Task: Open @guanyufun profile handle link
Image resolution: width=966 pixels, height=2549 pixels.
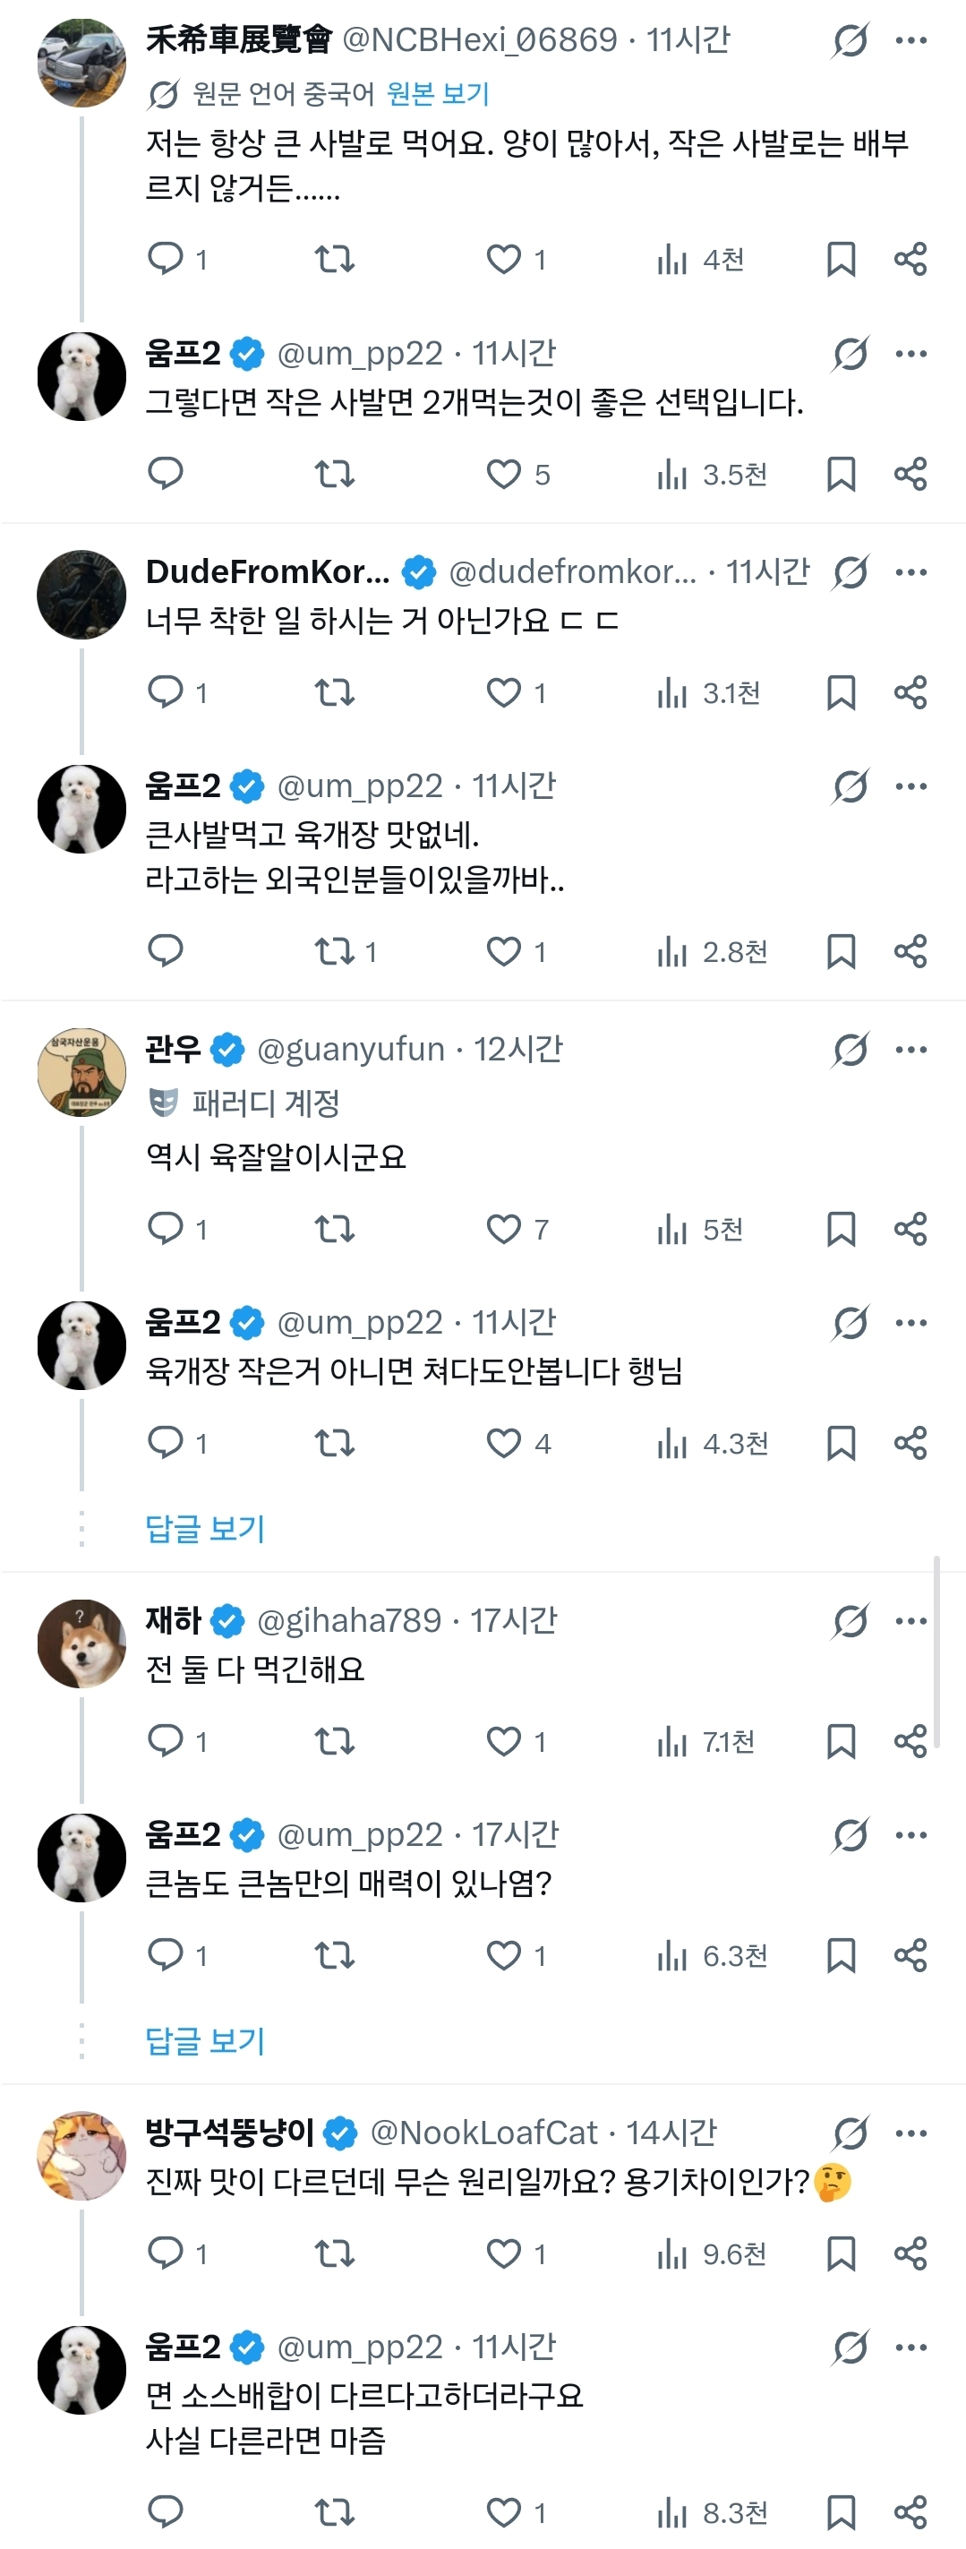Action: click(x=350, y=1050)
